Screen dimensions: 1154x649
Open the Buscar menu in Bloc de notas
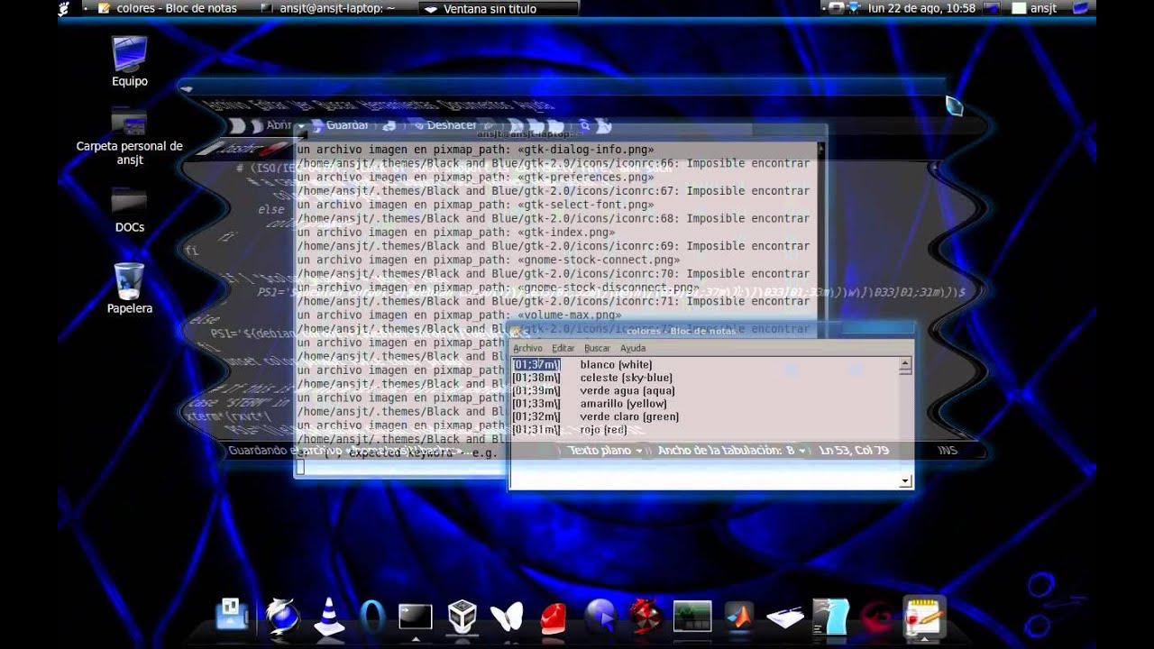tap(597, 348)
